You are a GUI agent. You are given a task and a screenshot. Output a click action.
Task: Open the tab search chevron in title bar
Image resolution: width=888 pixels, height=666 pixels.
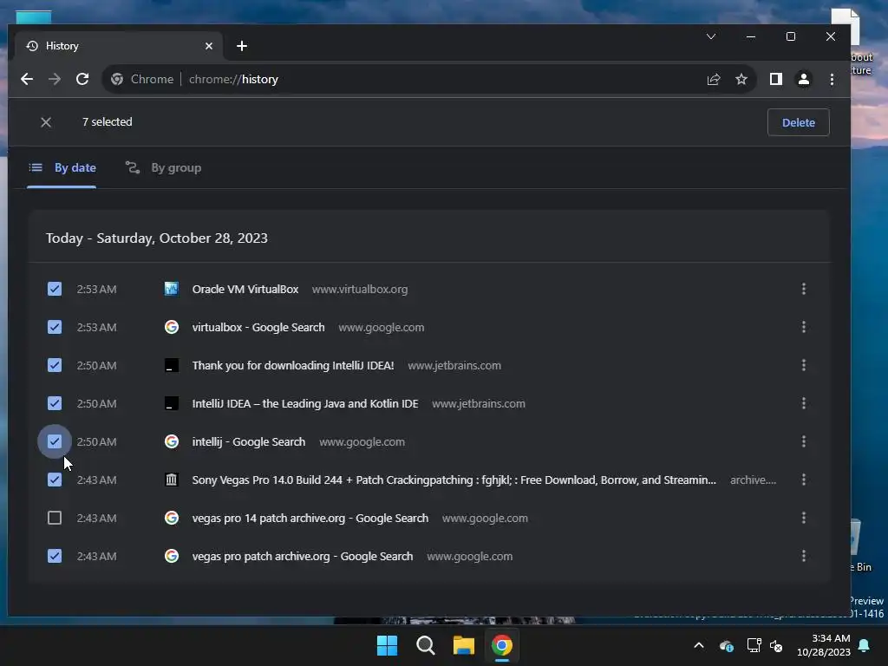[x=711, y=36]
